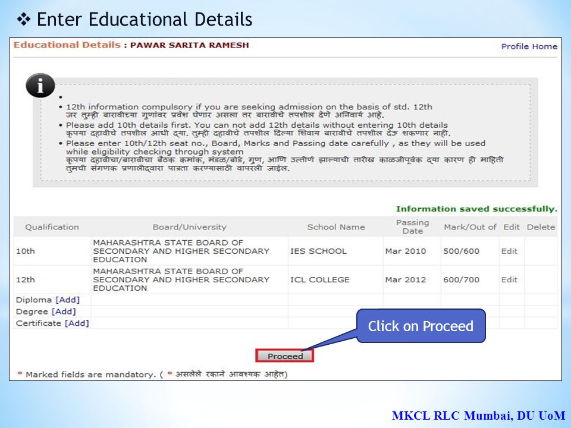Select the Board/University column header
Viewport: 571px width, 428px height.
[189, 227]
